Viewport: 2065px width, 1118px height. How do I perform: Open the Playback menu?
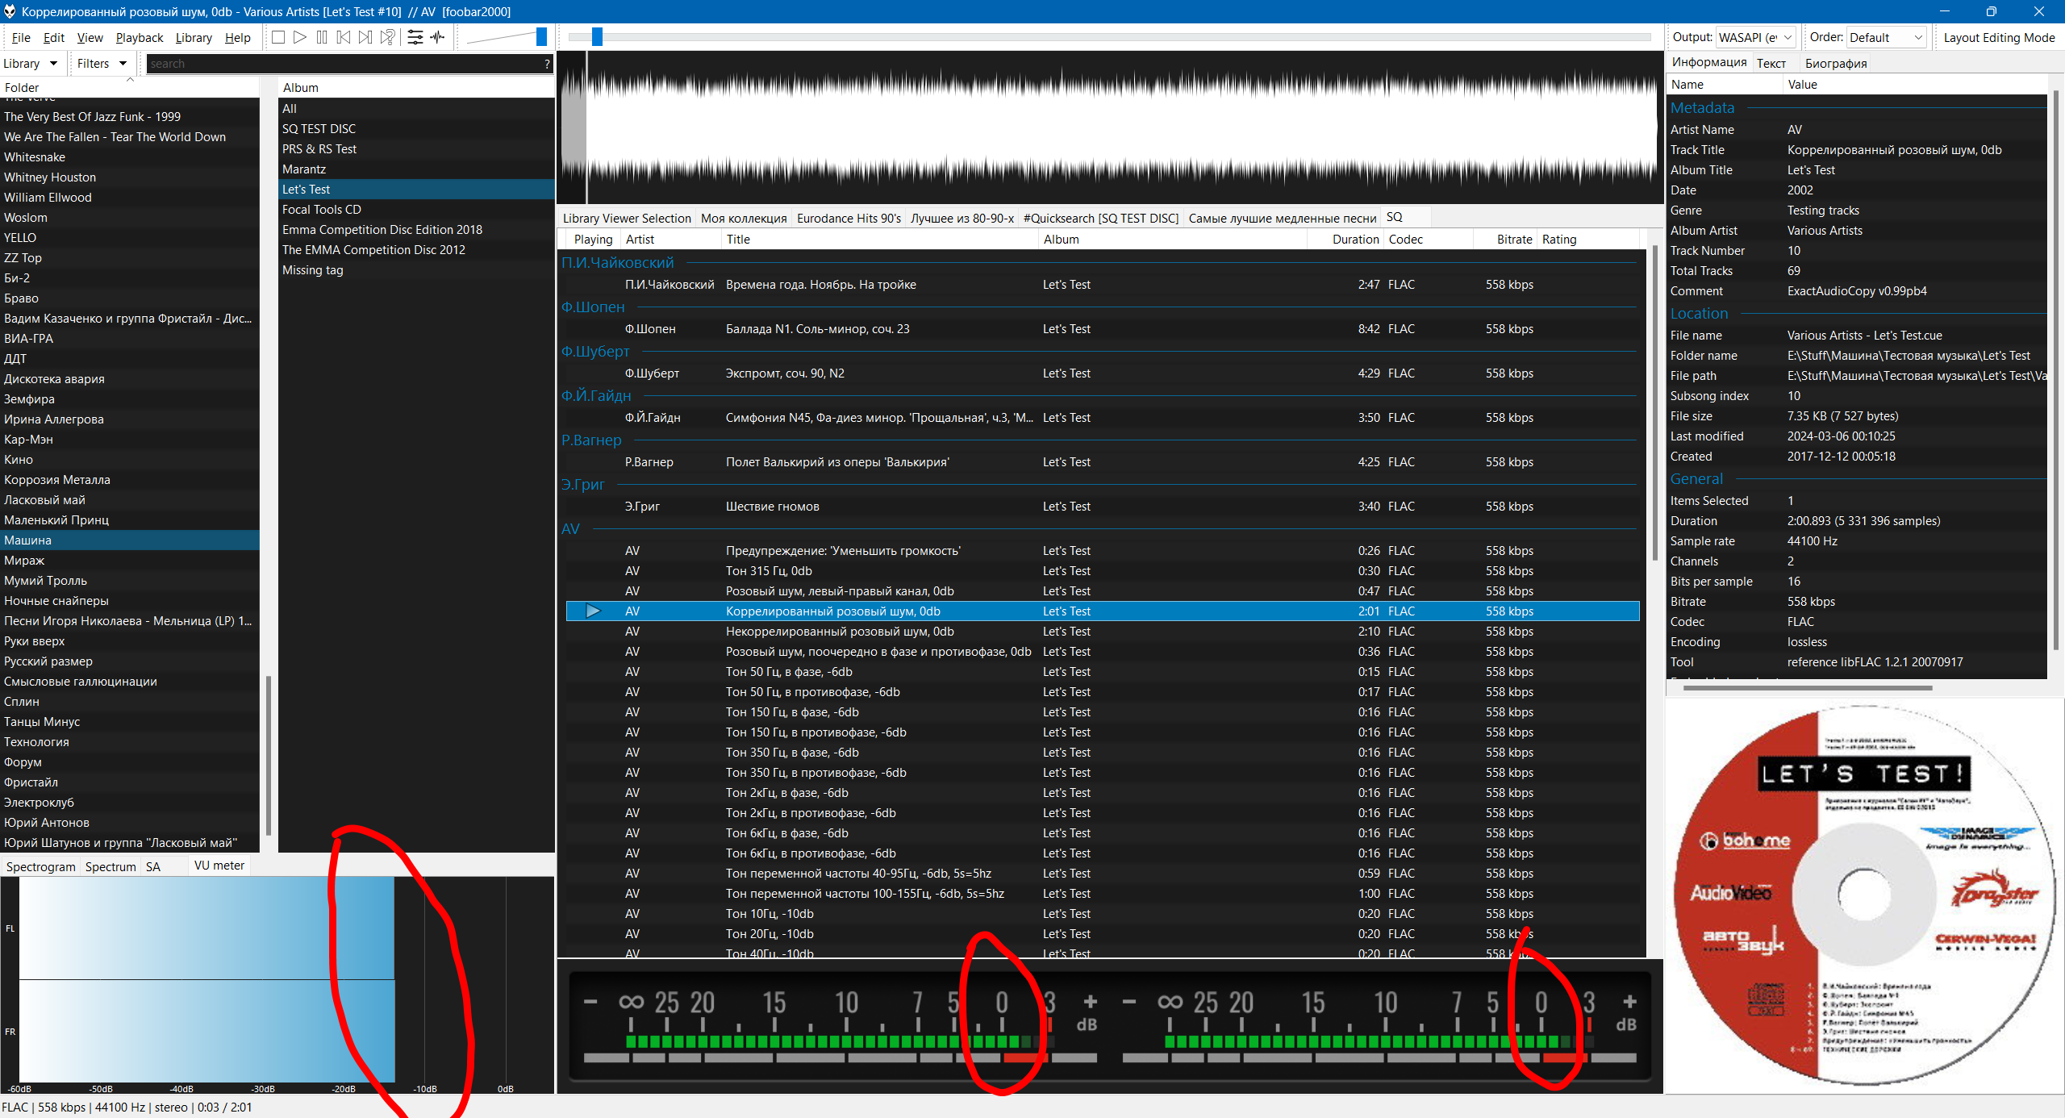point(139,37)
